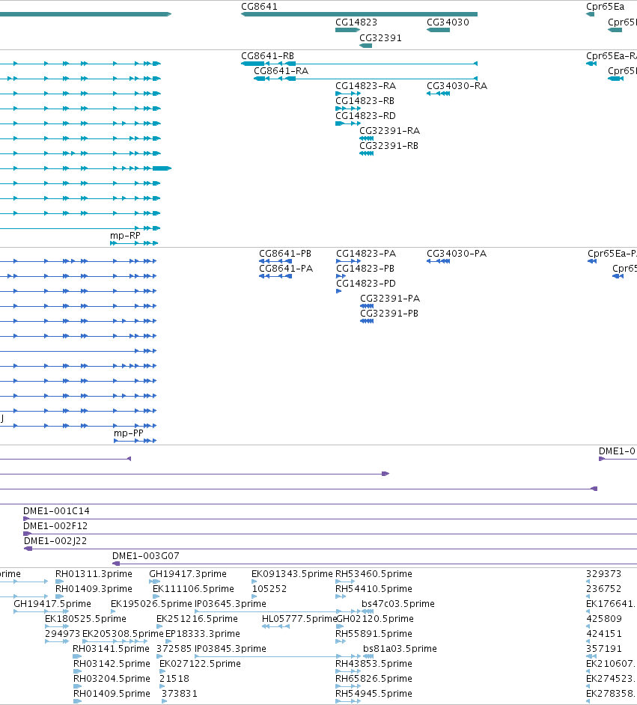The height and width of the screenshot is (705, 637).
Task: Select the 425809 feature label
Action: pos(604,619)
